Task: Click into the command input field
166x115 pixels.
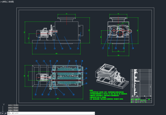Action: pyautogui.click(x=52, y=113)
